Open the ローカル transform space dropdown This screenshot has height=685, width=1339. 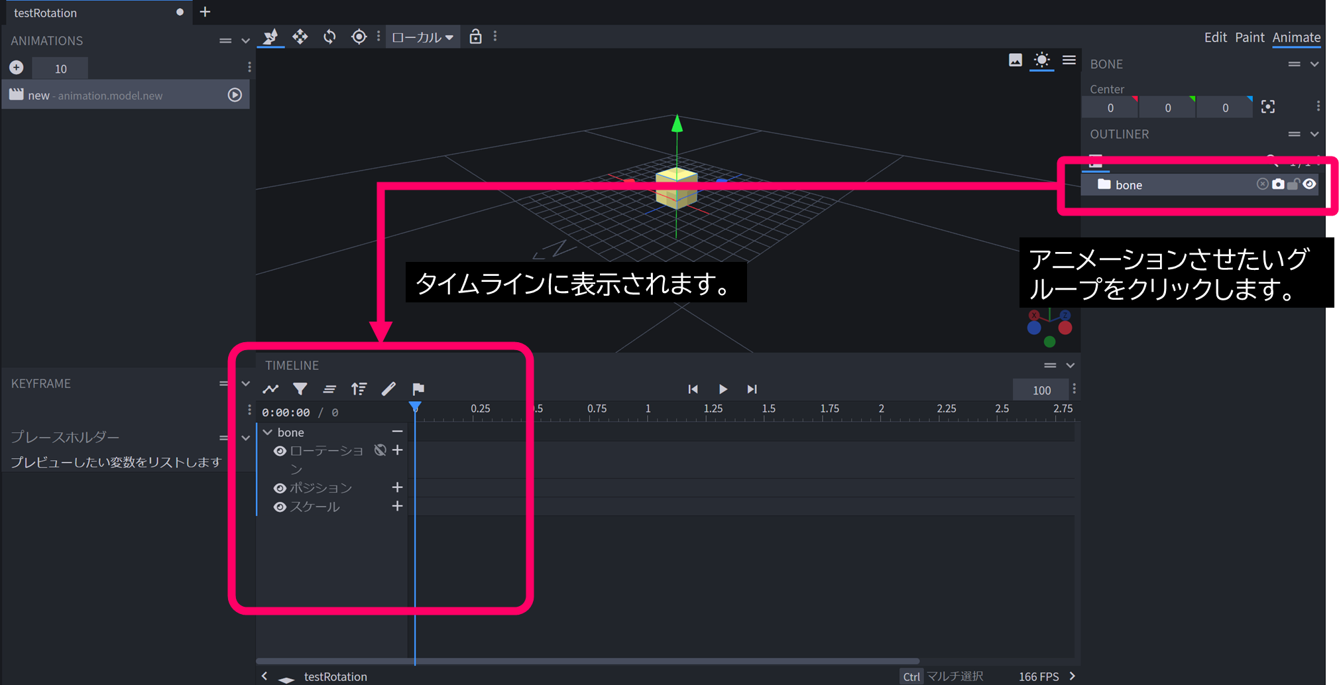[x=422, y=36]
